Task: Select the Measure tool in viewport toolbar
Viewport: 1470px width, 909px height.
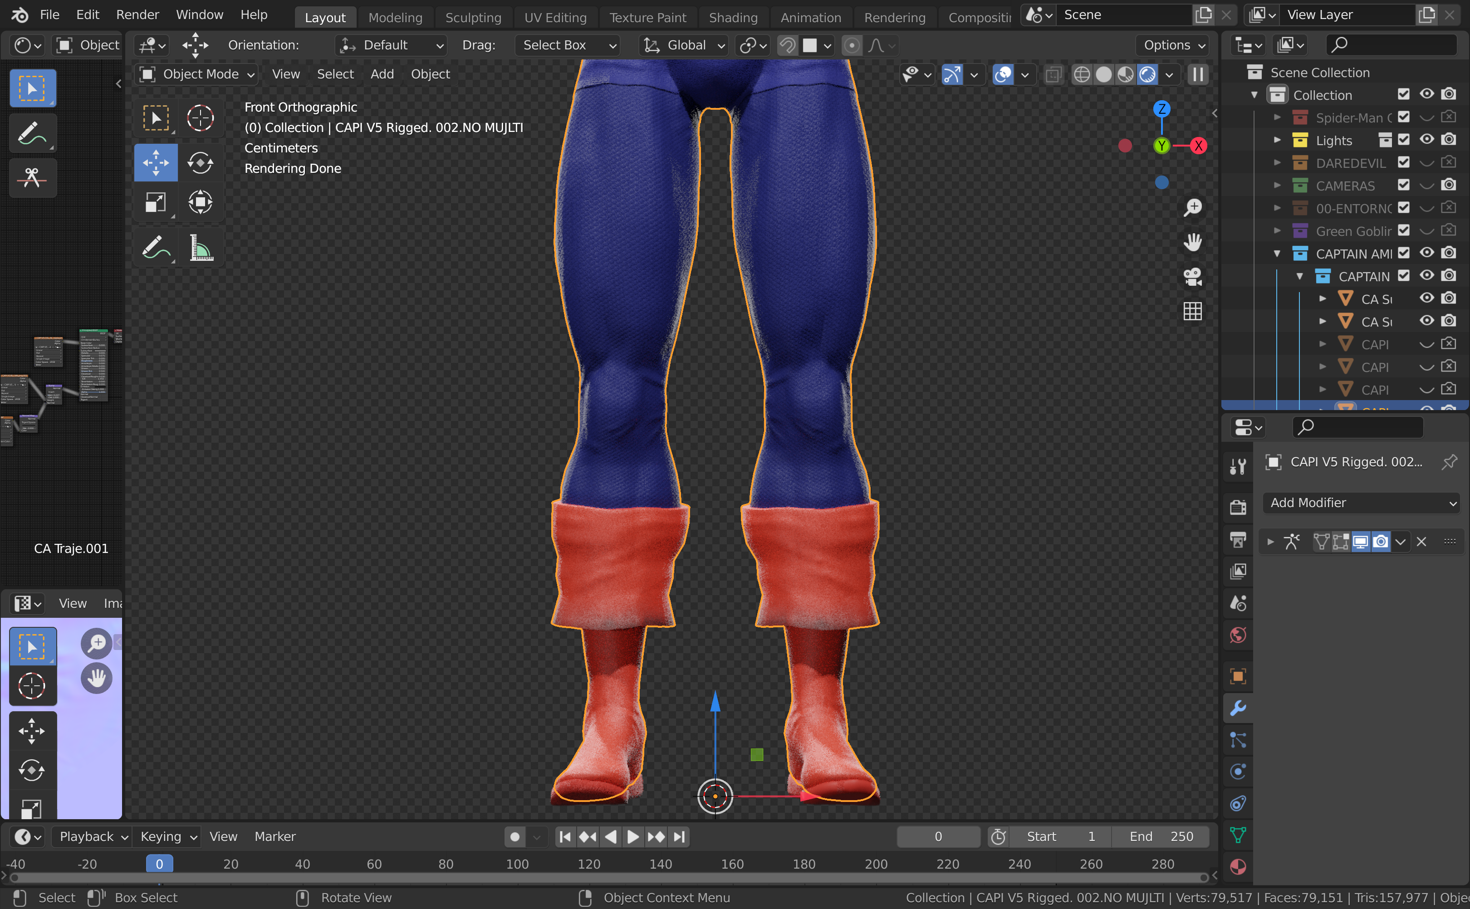Action: (x=201, y=248)
